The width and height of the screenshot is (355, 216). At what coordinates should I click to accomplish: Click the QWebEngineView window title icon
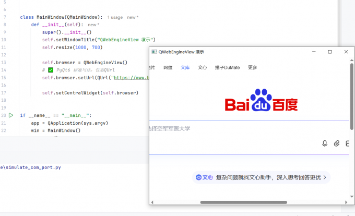click(154, 52)
